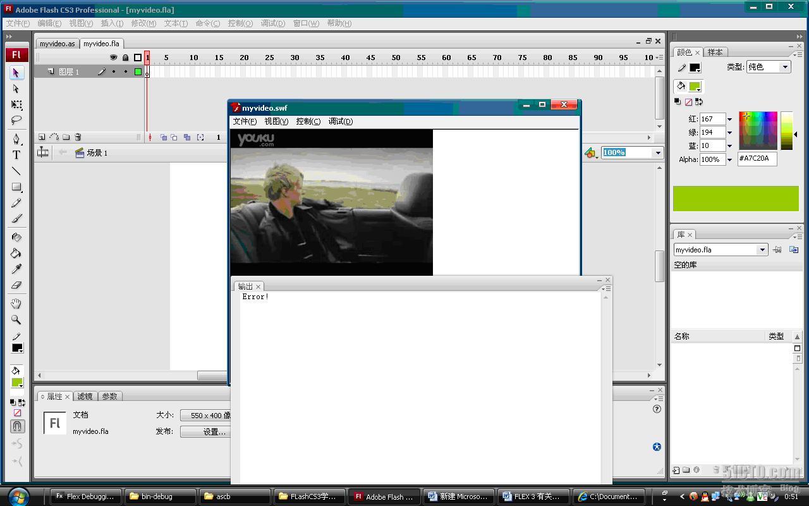Toggle visibility dot for 图层 1
This screenshot has height=506, width=809.
pos(114,71)
